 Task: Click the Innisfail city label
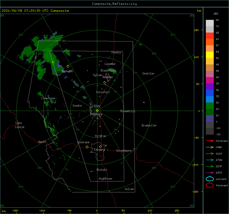coord(103,92)
